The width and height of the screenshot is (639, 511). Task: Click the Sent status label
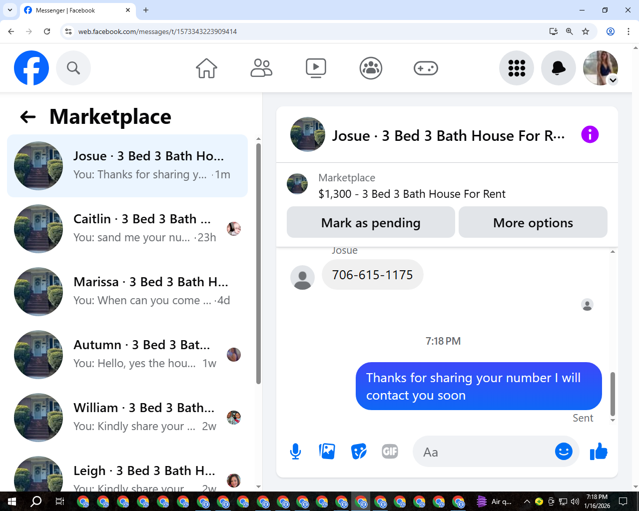(583, 418)
